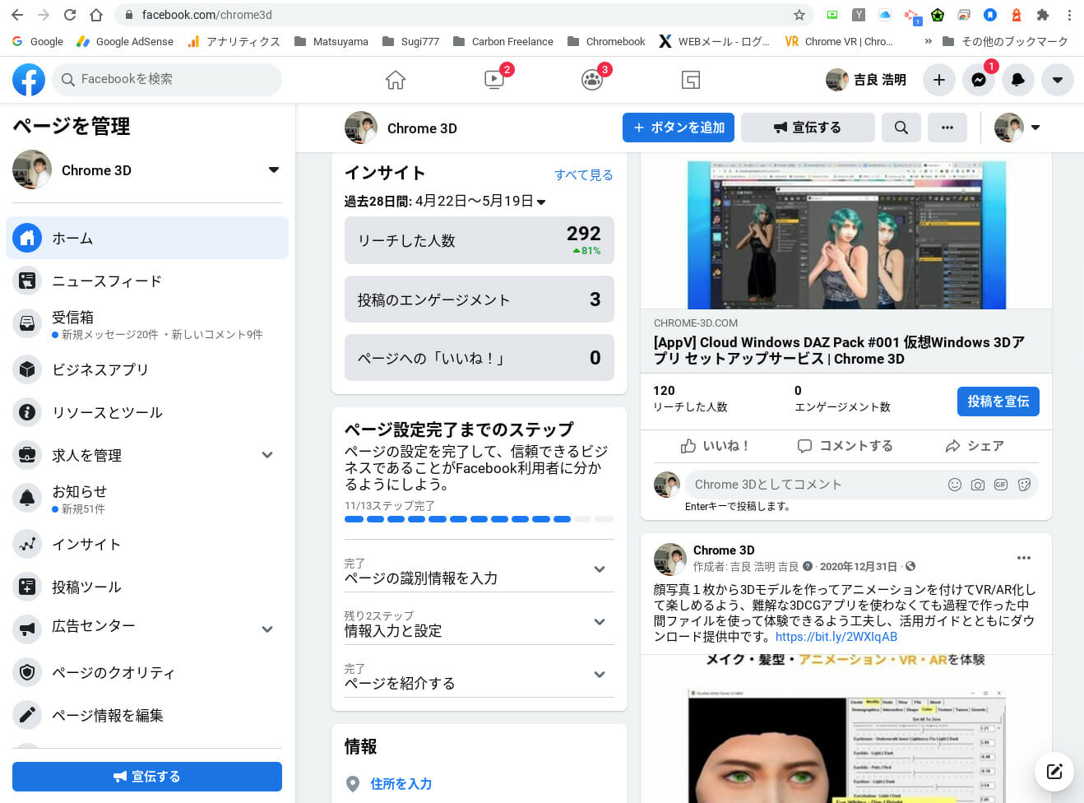Click the browser address bar URL

pos(207,15)
